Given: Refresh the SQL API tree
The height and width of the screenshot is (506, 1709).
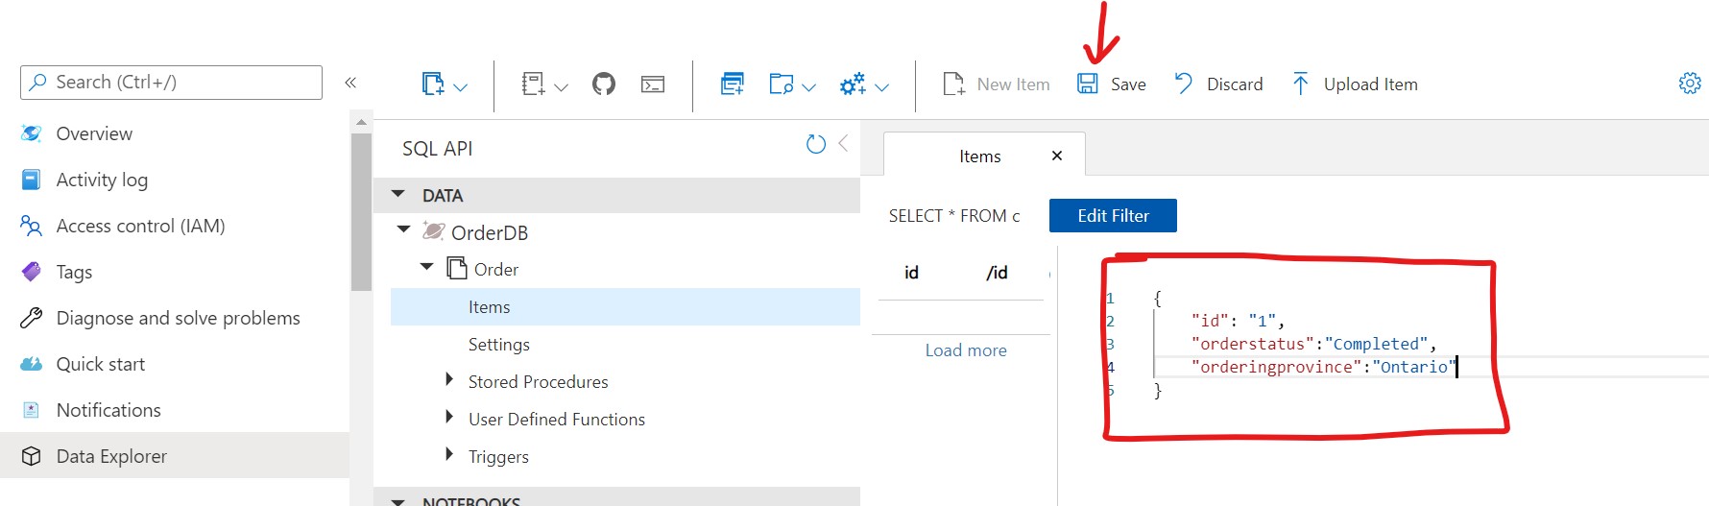Looking at the screenshot, I should point(815,145).
